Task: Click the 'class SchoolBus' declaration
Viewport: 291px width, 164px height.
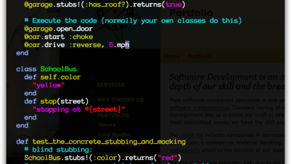Action: pyautogui.click(x=46, y=69)
